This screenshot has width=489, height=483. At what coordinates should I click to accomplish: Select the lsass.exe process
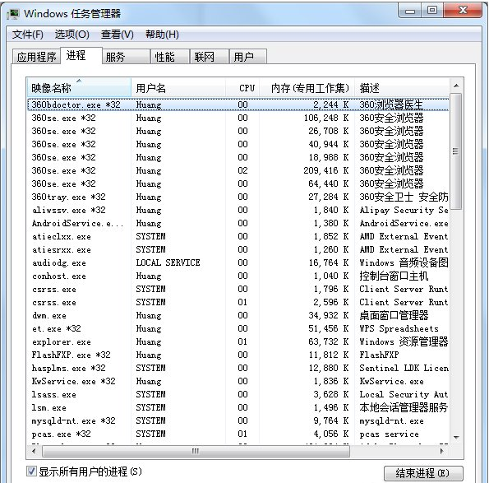pyautogui.click(x=238, y=394)
